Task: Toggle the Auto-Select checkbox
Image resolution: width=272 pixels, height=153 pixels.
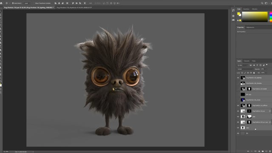Action: point(13,3)
